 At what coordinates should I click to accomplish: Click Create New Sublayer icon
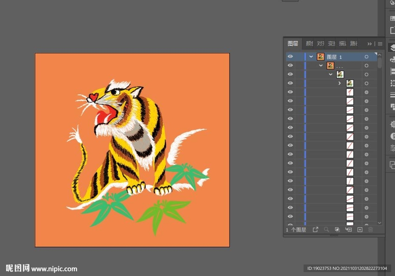(348, 229)
